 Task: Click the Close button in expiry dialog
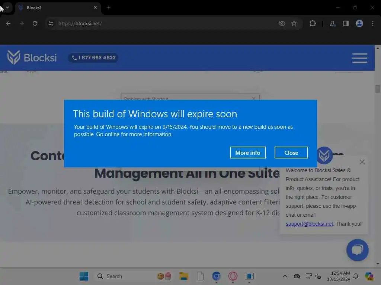click(291, 153)
